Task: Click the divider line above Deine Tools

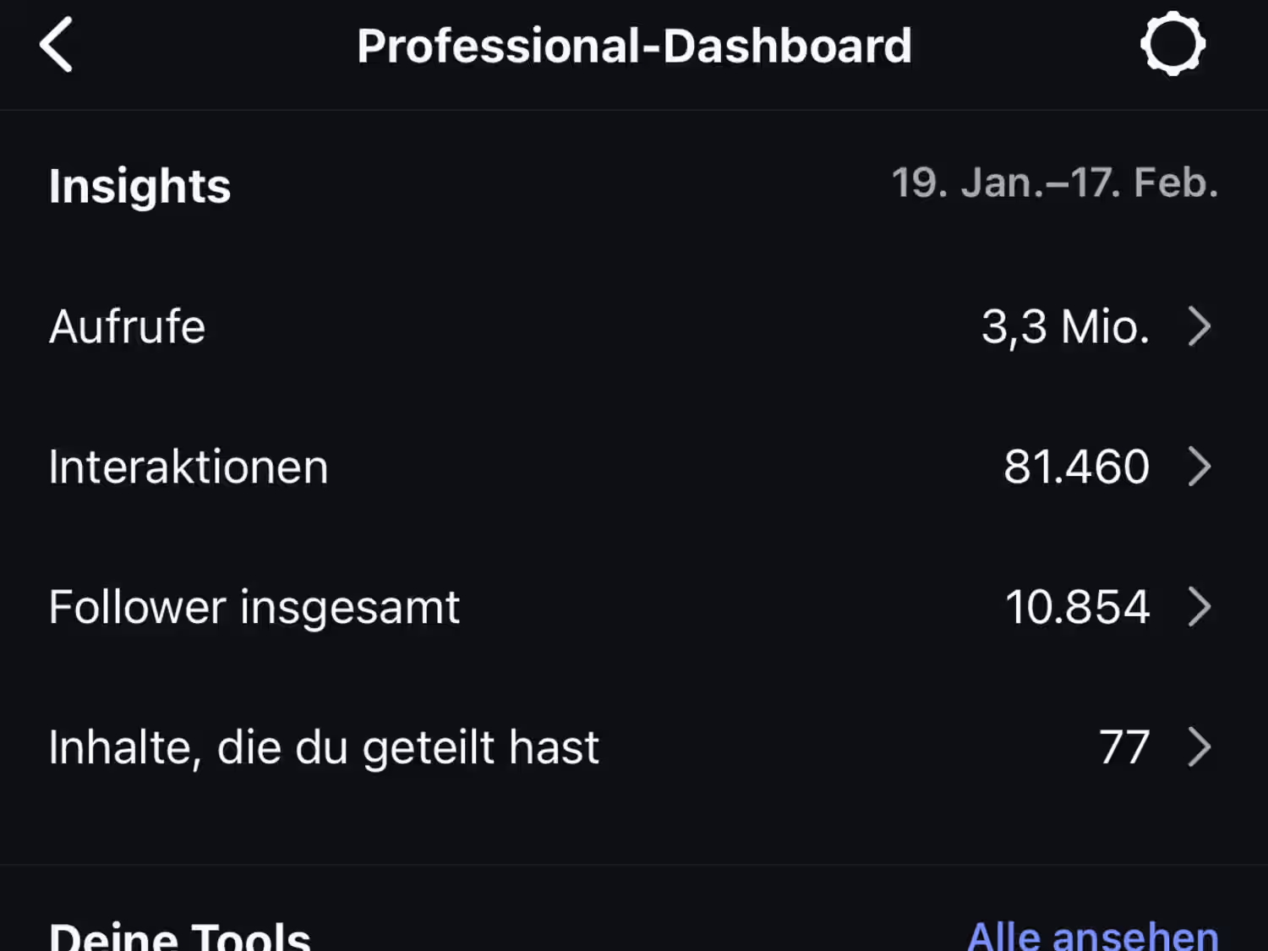Action: [x=634, y=865]
